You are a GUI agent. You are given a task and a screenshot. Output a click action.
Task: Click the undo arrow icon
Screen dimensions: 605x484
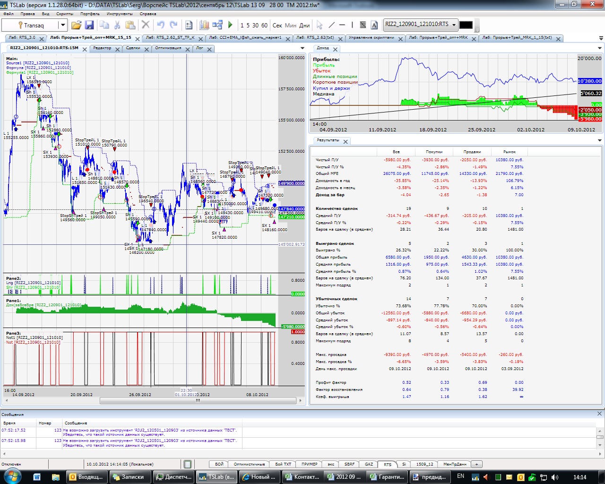coord(160,25)
